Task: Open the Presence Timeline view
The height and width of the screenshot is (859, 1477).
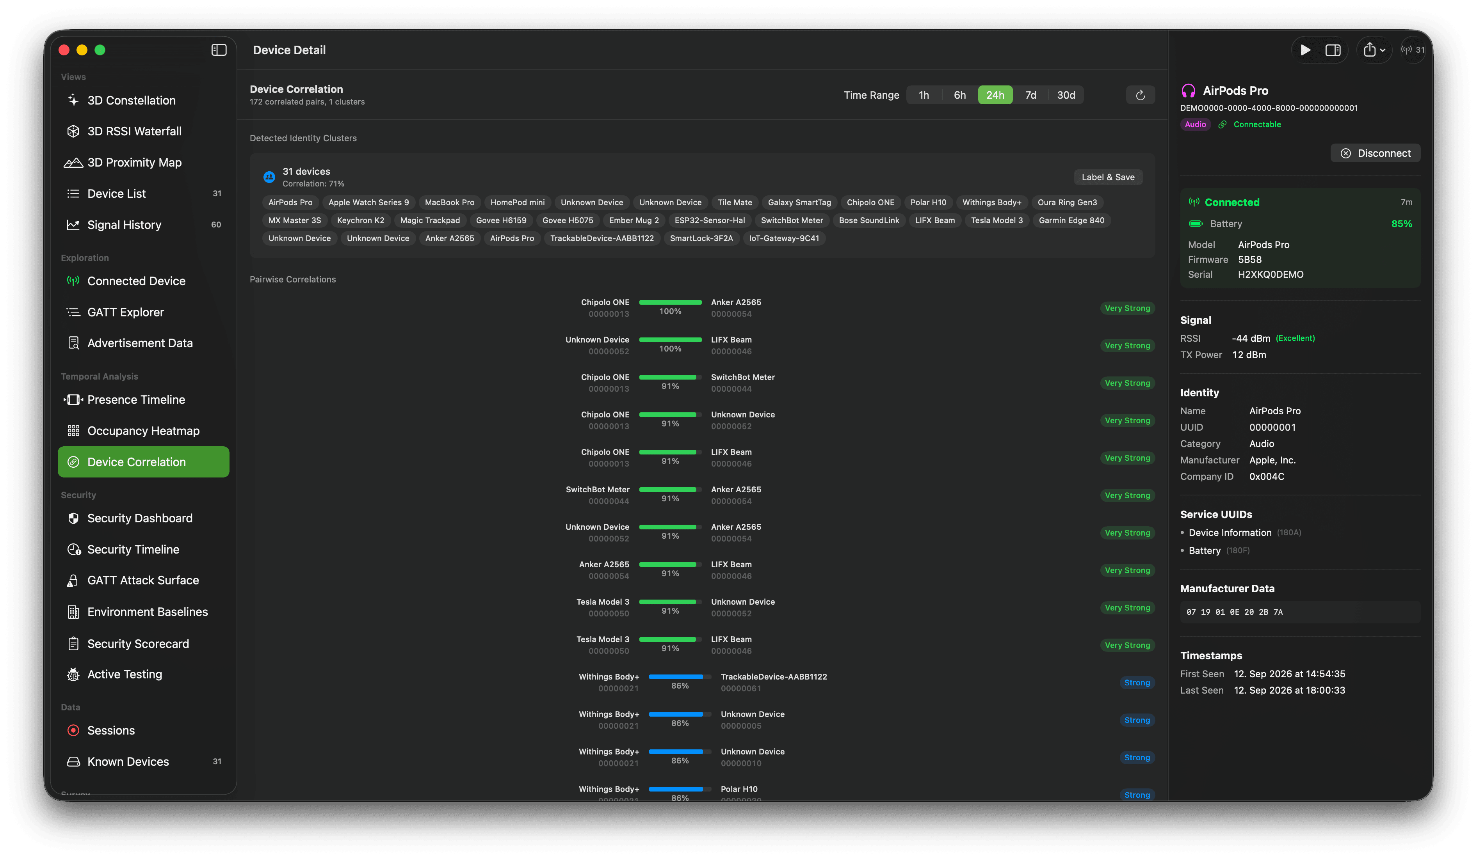Action: click(143, 399)
